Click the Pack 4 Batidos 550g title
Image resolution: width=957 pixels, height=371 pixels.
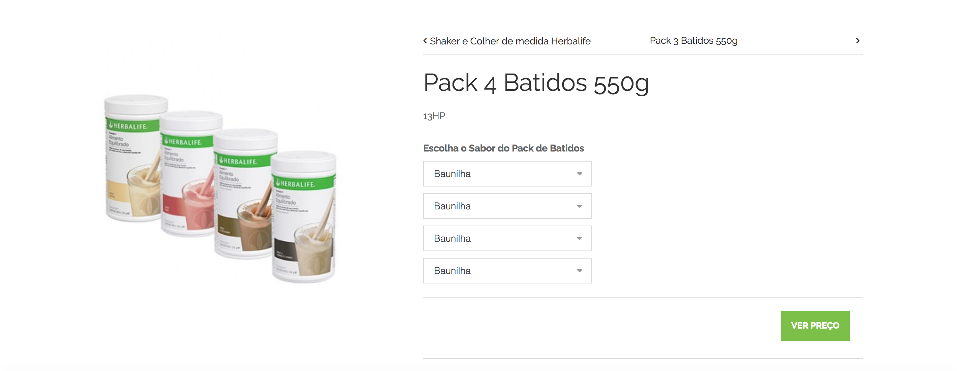(536, 83)
